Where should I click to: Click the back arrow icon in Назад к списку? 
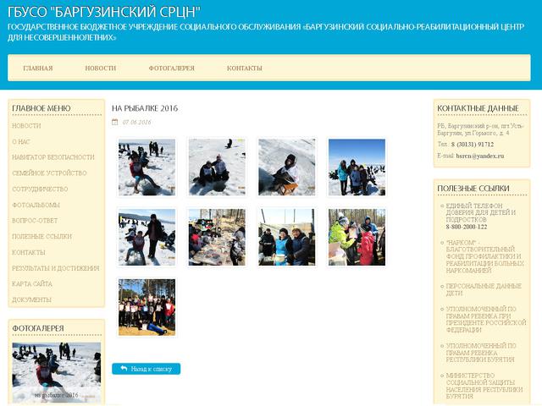tap(124, 369)
